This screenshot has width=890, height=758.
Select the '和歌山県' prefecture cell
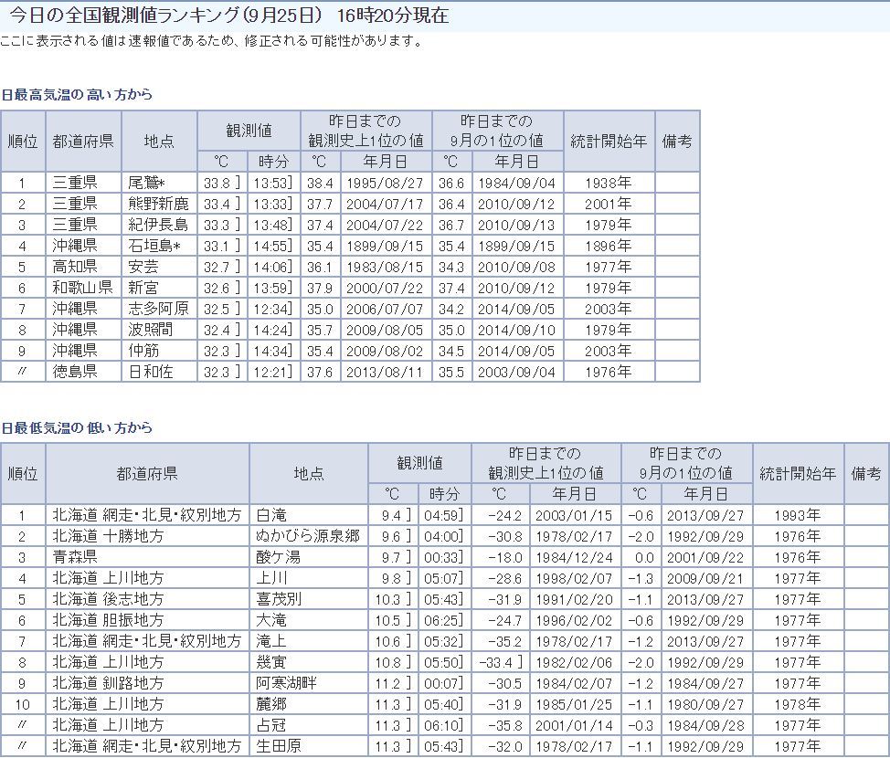point(83,288)
